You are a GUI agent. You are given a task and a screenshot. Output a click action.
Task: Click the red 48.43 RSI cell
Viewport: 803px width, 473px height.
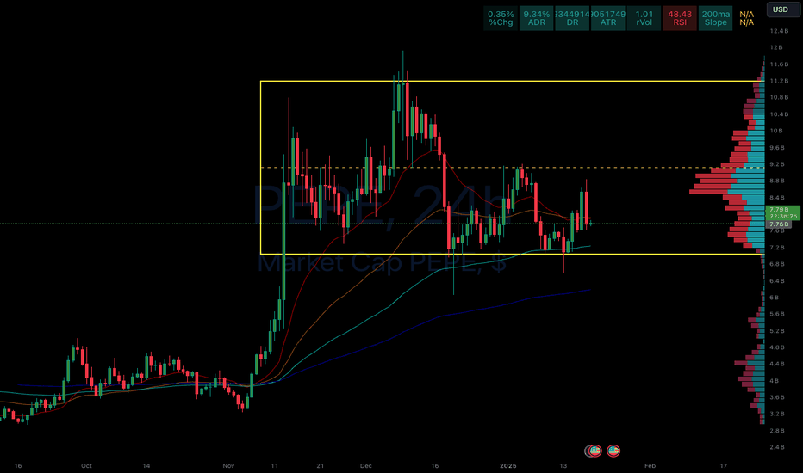click(x=680, y=18)
